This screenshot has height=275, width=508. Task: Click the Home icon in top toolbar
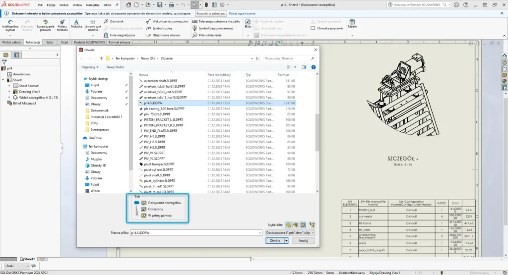[x=128, y=5]
